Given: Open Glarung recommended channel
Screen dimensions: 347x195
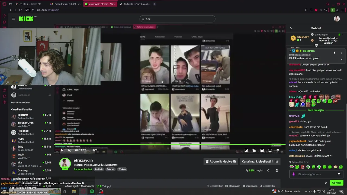Looking at the screenshot, I should tap(31, 172).
